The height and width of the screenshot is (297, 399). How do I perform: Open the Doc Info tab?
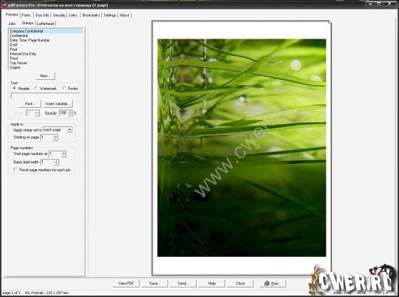[42, 15]
